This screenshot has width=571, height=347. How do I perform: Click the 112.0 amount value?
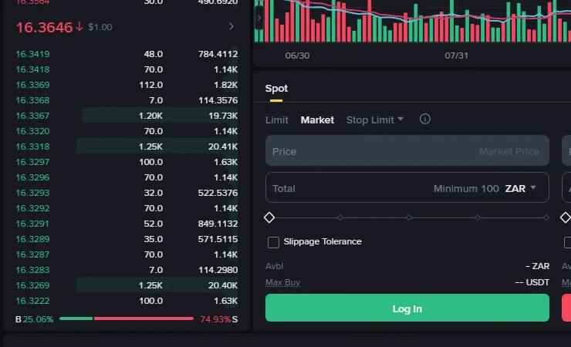(x=150, y=85)
